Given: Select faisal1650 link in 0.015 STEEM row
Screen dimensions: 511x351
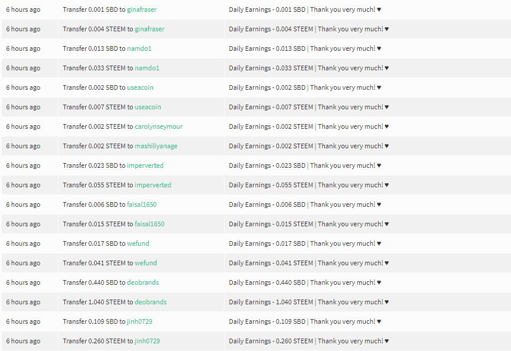Looking at the screenshot, I should coord(149,224).
